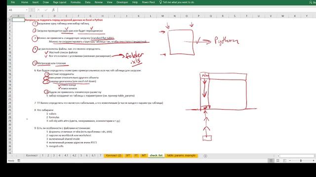Screen dimensions: 316x177
Task: Click the macro record icon in status bar
Action: click(19, 161)
